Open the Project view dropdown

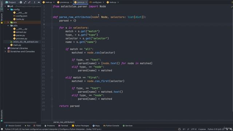[12, 2]
